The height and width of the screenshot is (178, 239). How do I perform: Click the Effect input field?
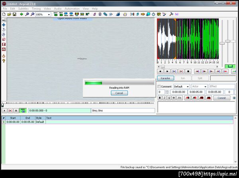click(x=222, y=86)
